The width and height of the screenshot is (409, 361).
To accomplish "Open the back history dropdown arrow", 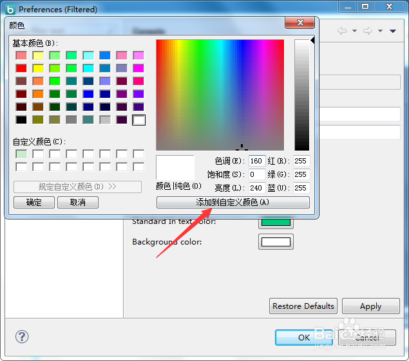I will pos(354,31).
